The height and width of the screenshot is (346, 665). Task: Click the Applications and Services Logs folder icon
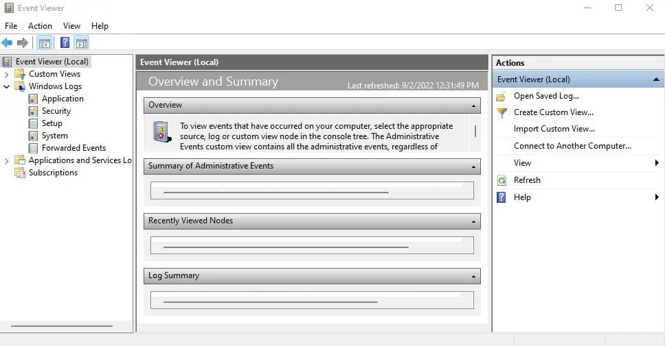coord(20,160)
